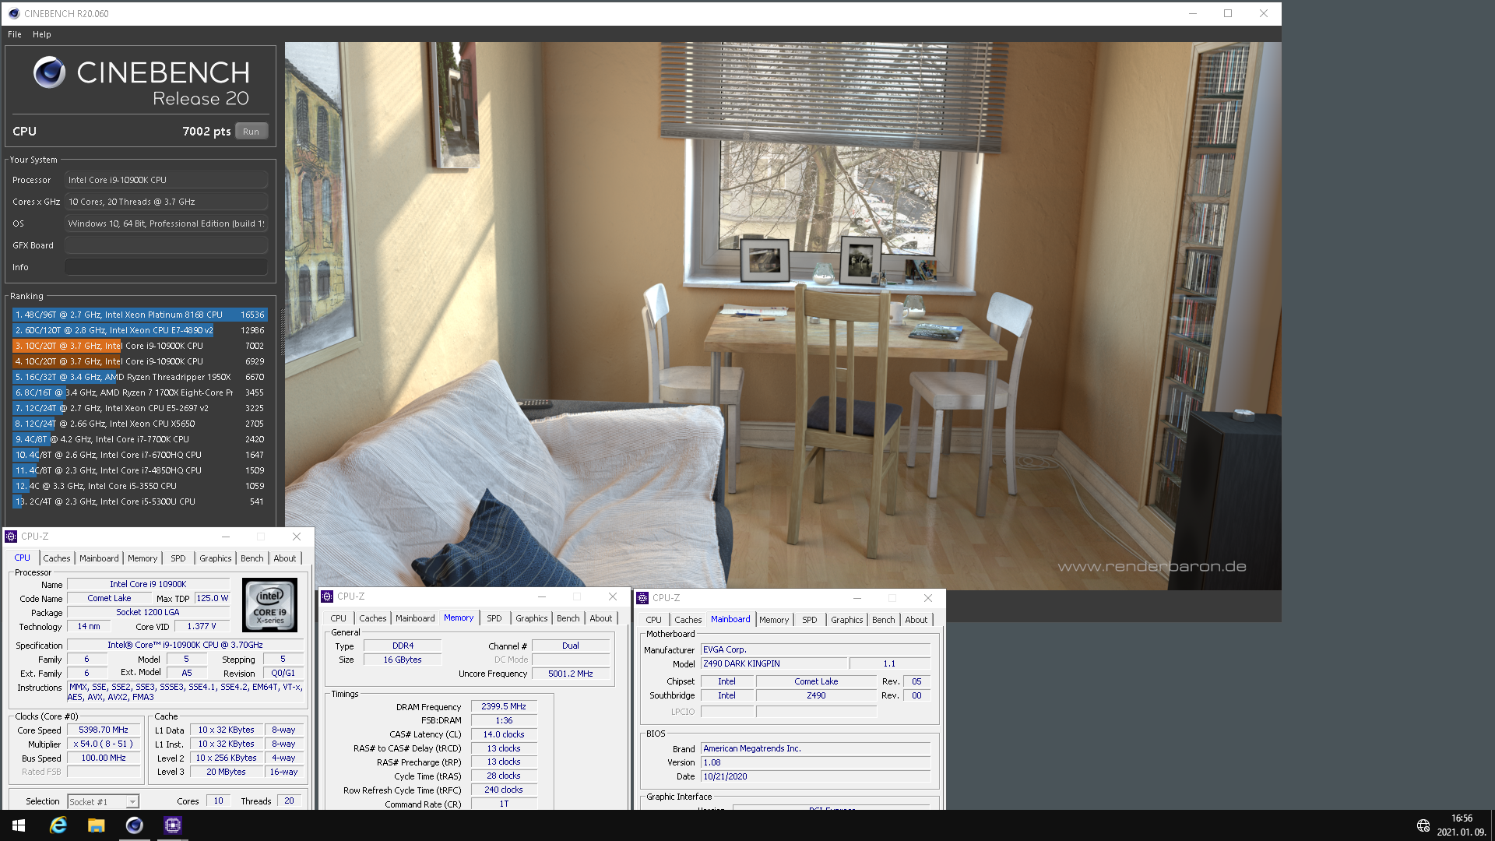The image size is (1495, 841).
Task: Open SPD tab in middle CPU-Z window
Action: click(494, 618)
